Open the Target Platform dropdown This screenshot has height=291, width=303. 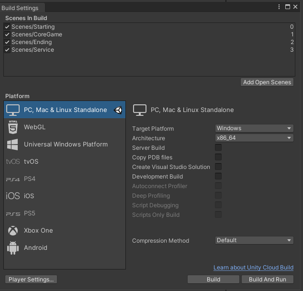pyautogui.click(x=254, y=128)
